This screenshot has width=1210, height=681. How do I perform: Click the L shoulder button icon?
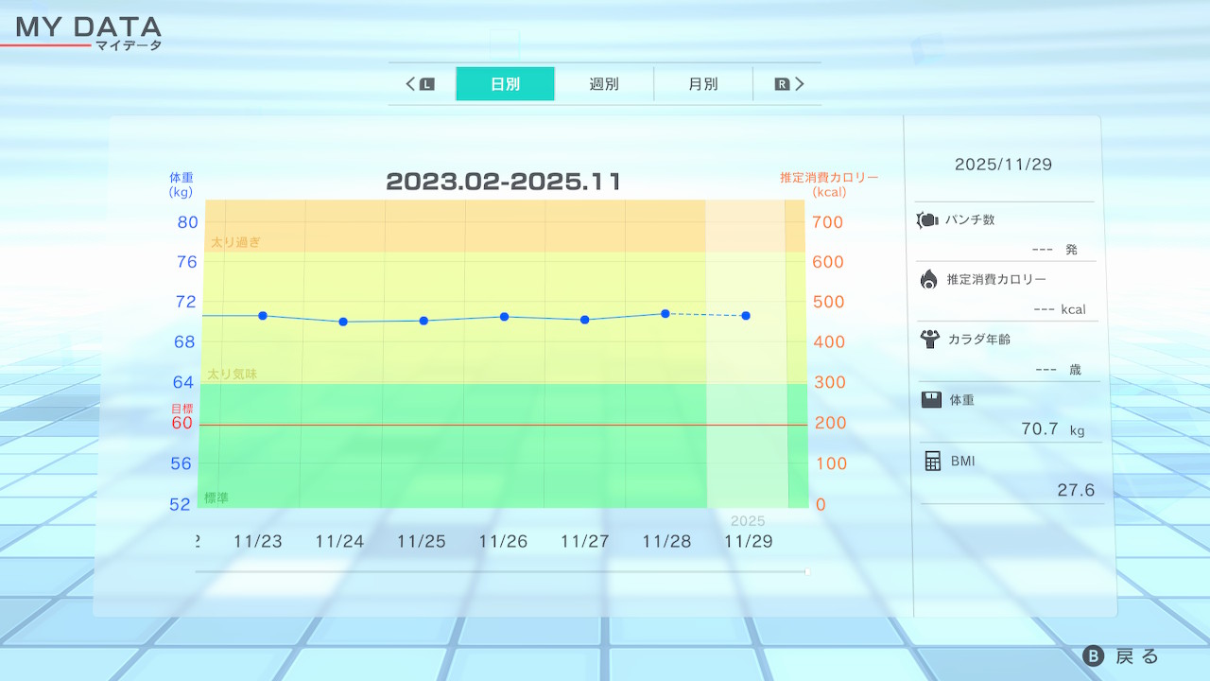(x=426, y=84)
